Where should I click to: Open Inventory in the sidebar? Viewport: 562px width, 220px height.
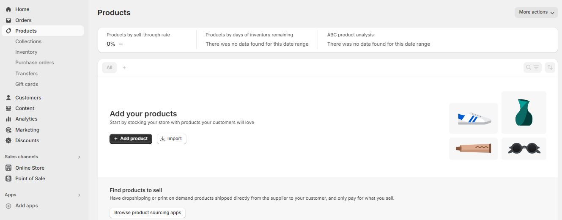[x=26, y=52]
